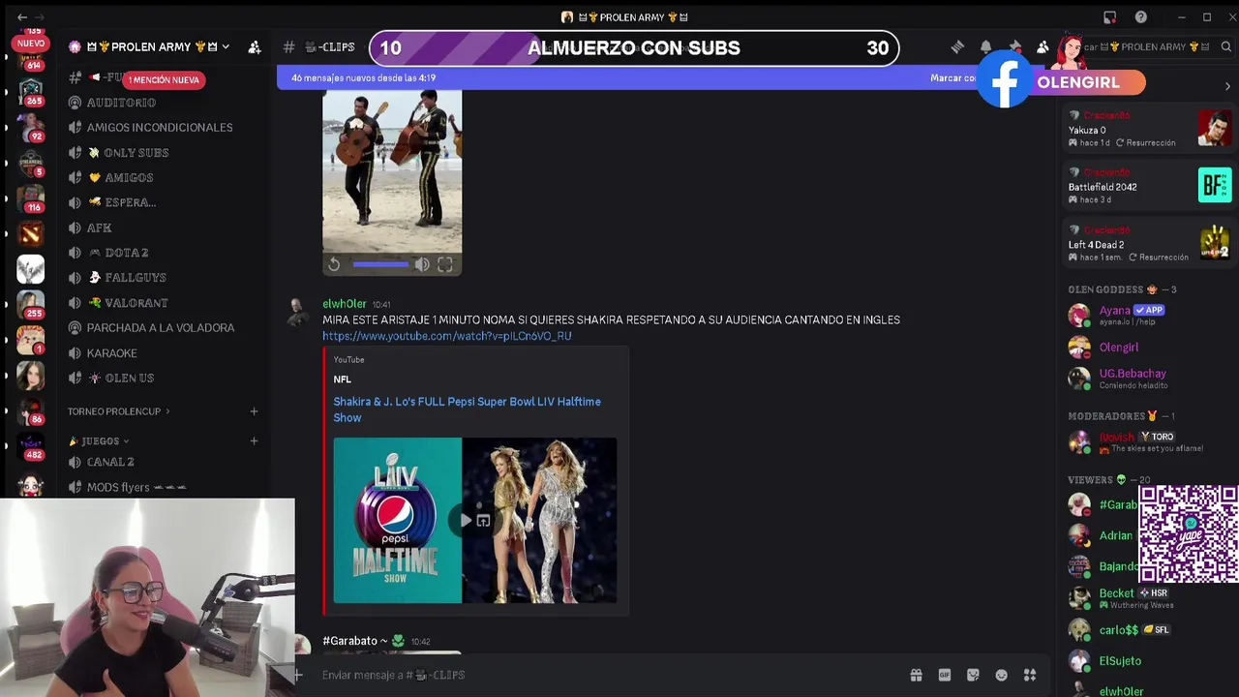
Task: Open the server with 116 badge
Action: point(31,197)
